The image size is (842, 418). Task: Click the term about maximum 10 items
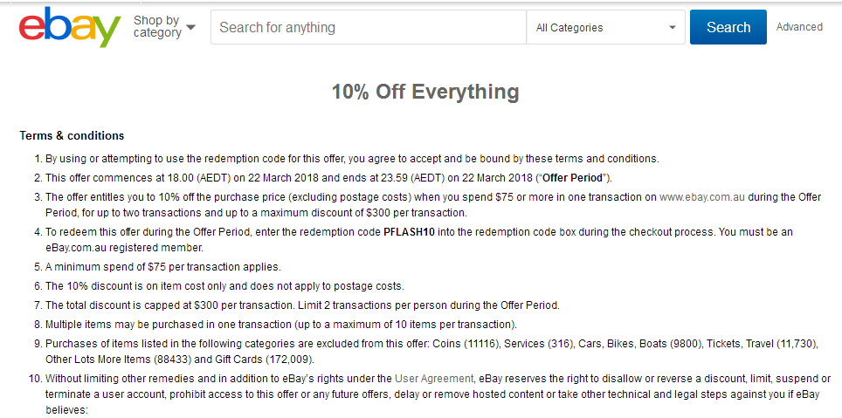(281, 325)
